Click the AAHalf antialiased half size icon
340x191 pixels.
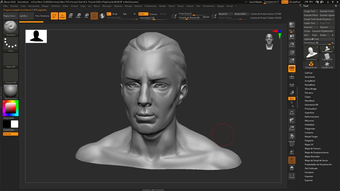coord(292,60)
